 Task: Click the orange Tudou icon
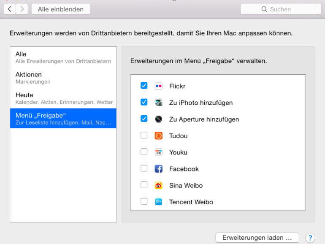[x=159, y=136]
